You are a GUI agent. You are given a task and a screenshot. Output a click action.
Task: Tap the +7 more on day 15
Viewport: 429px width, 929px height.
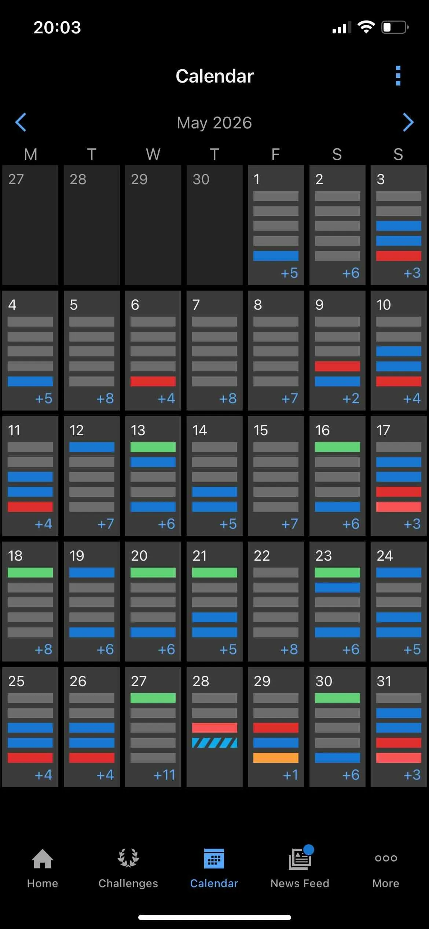[x=290, y=524]
